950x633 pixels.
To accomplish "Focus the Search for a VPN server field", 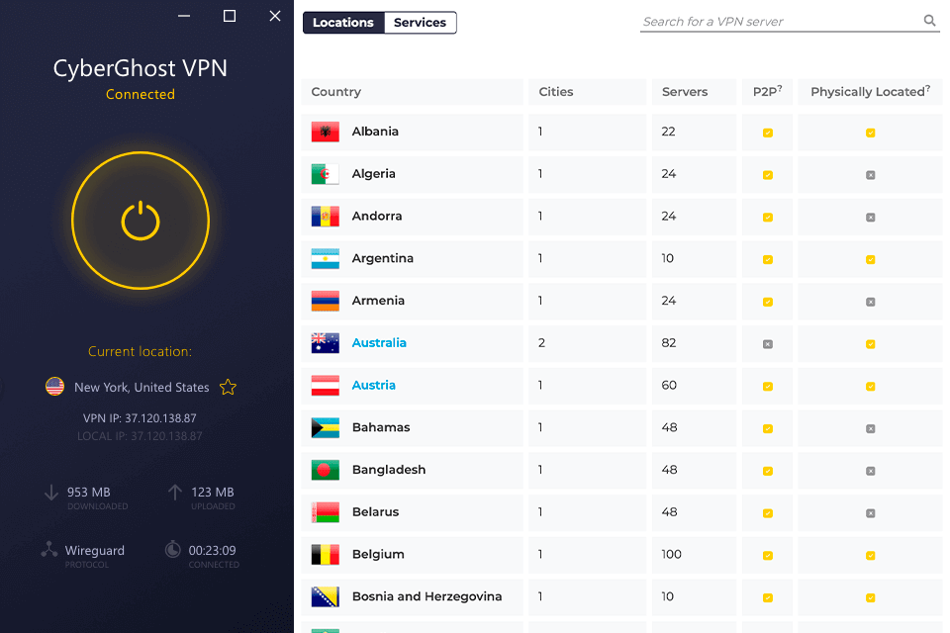I will pyautogui.click(x=781, y=22).
